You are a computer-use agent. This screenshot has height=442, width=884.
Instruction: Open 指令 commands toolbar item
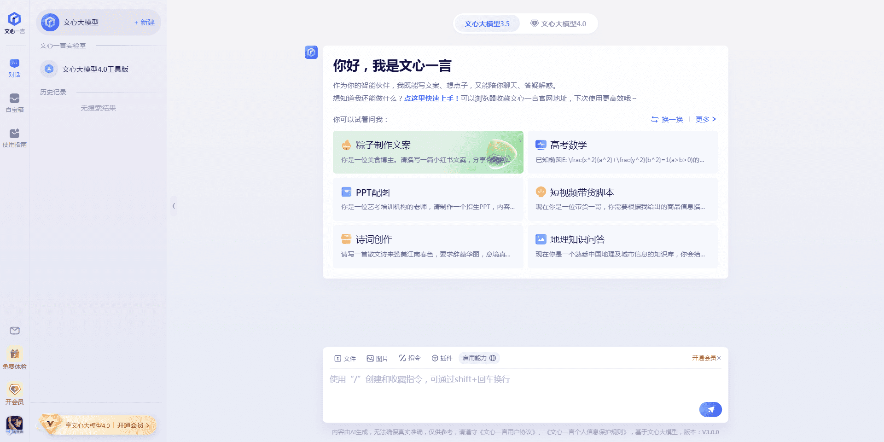[410, 358]
